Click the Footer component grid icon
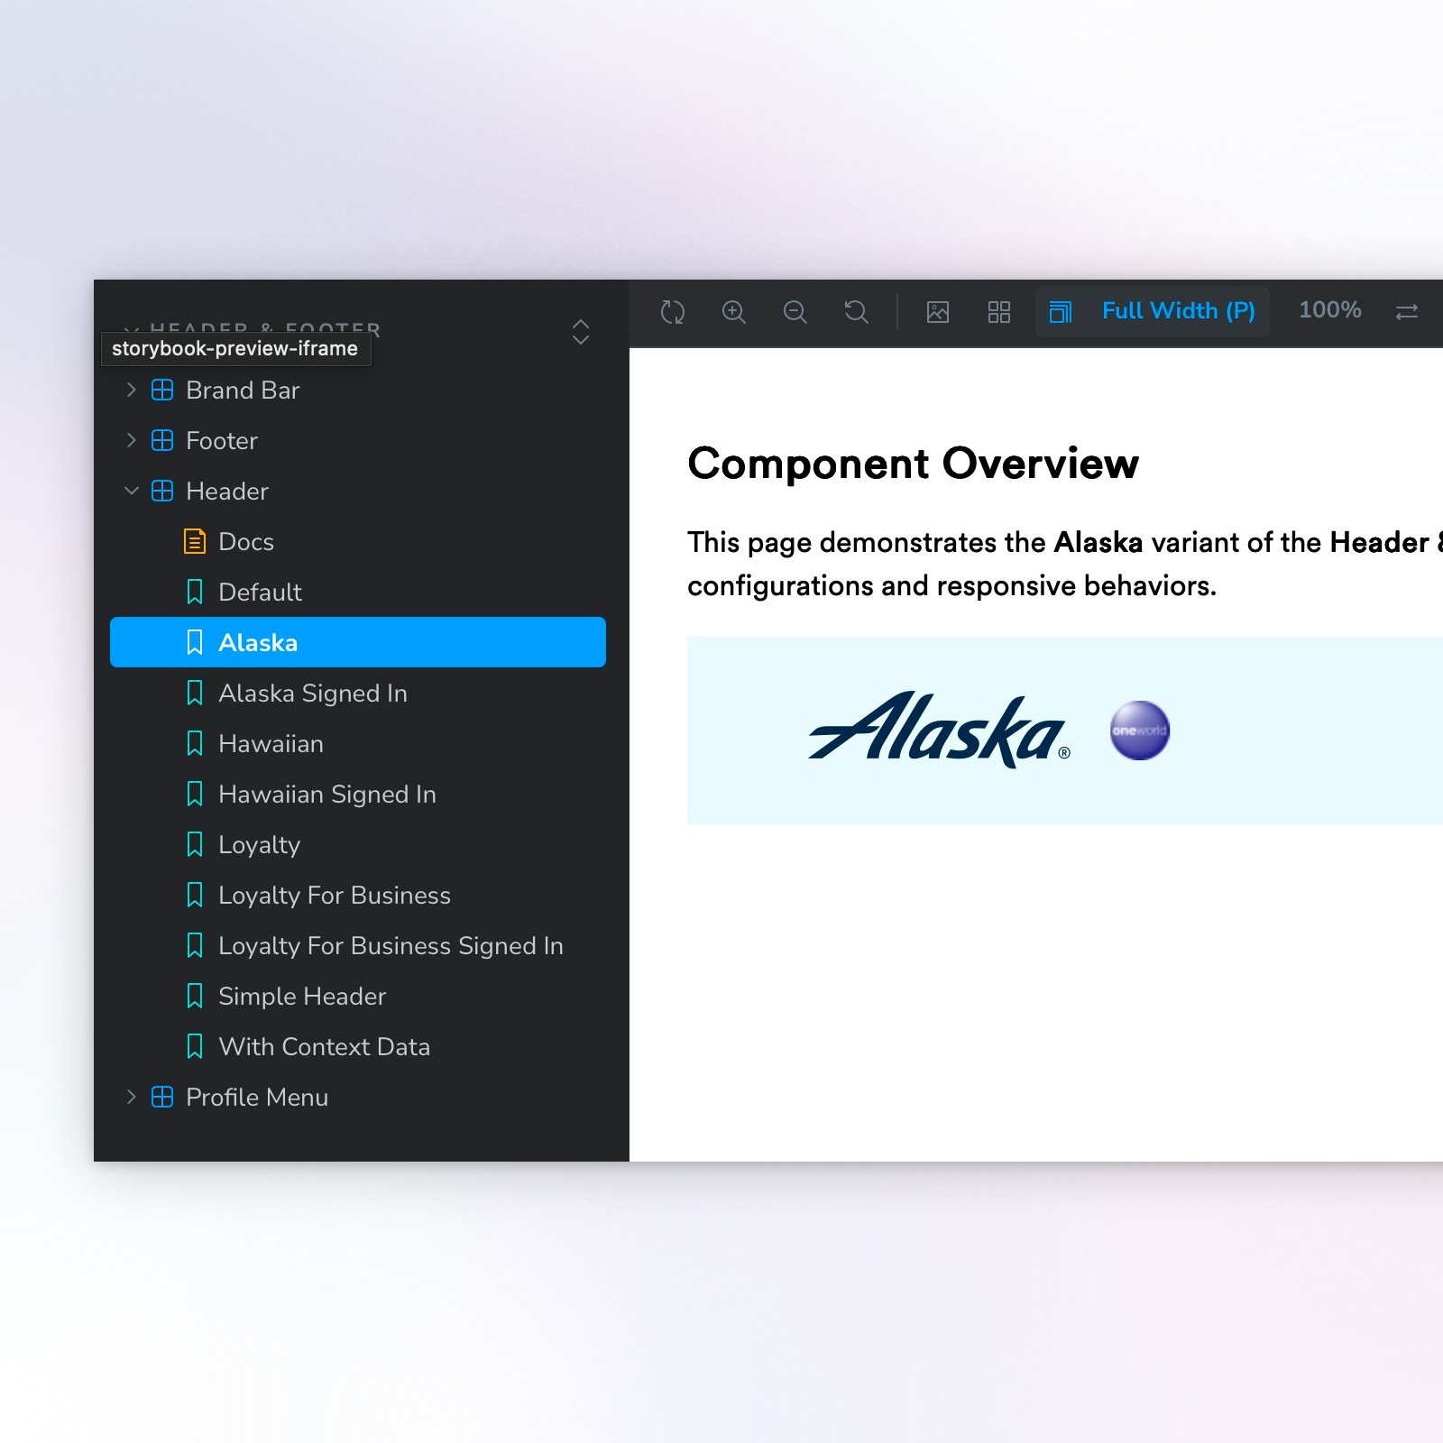Screen dimensions: 1443x1443 click(162, 440)
